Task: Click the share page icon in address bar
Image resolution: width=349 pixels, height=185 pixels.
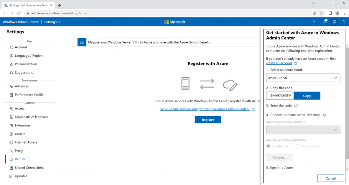Action: click(x=314, y=13)
